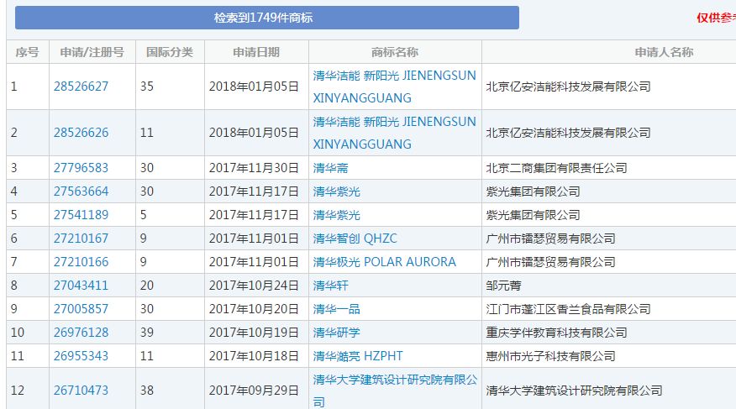Open the 清华澔亮 HZPHT trademark link
The height and width of the screenshot is (409, 736).
pos(358,355)
